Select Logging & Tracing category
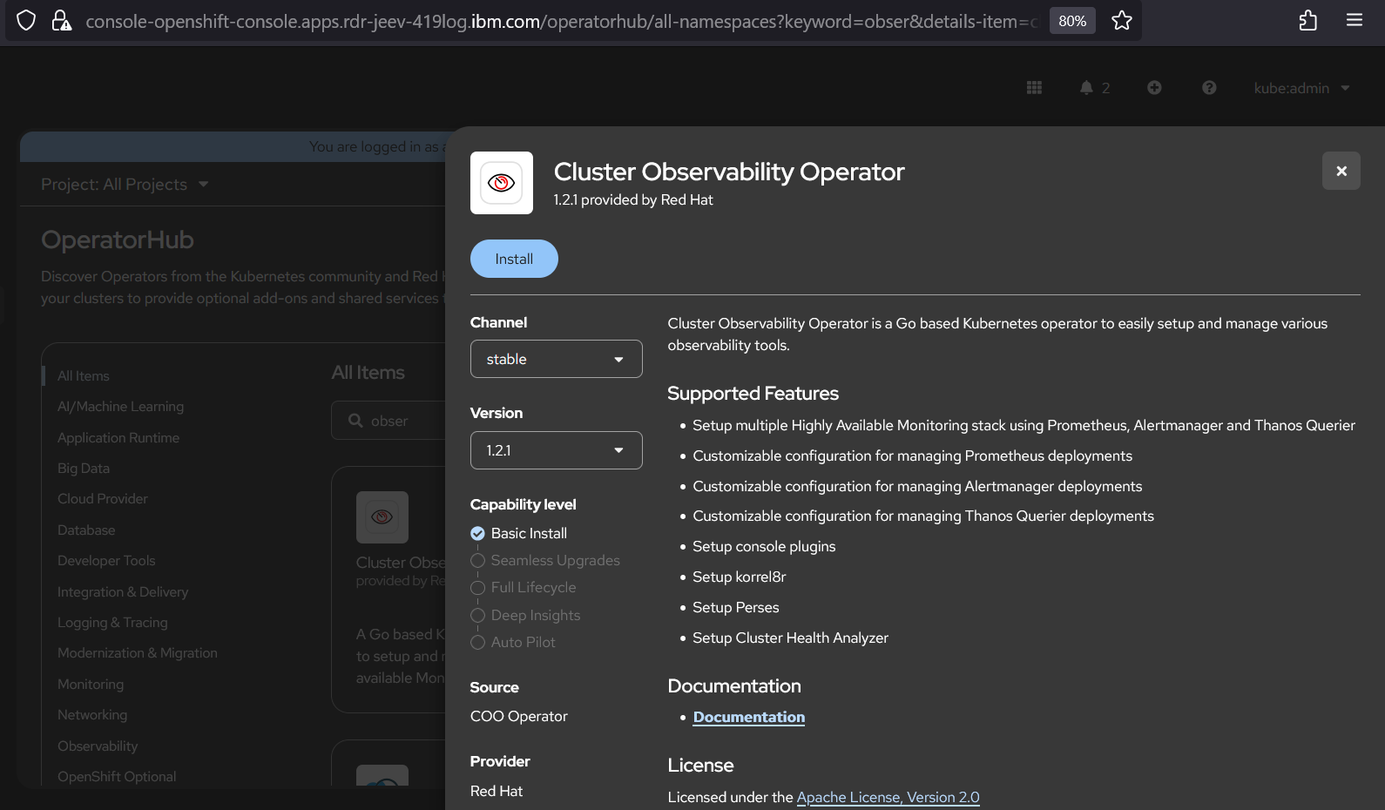This screenshot has height=810, width=1385. 112,623
